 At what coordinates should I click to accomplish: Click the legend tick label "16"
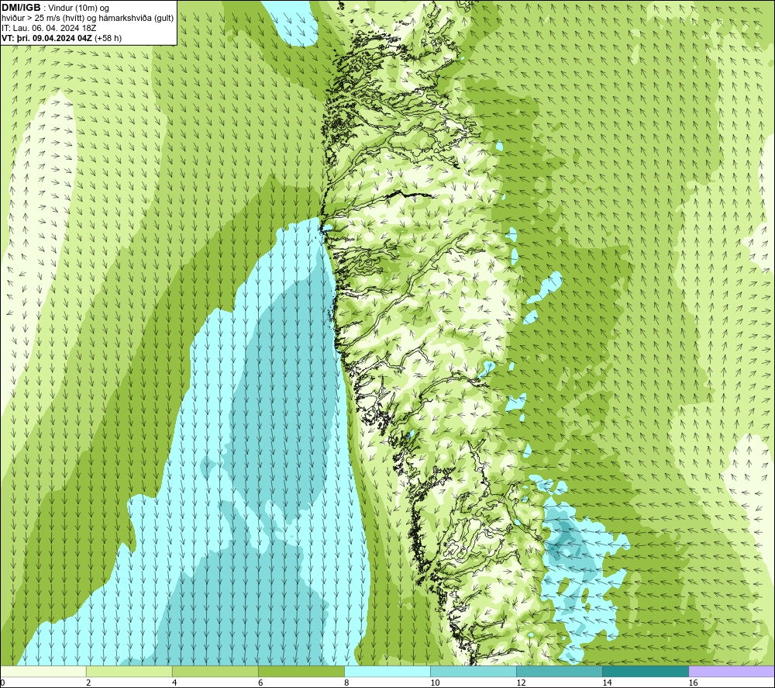click(693, 683)
